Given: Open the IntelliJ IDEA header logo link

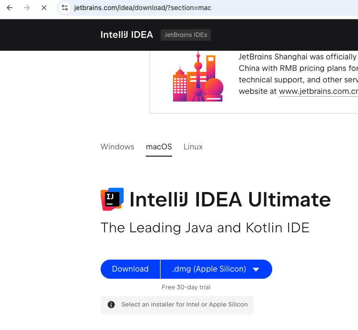Looking at the screenshot, I should [x=127, y=34].
